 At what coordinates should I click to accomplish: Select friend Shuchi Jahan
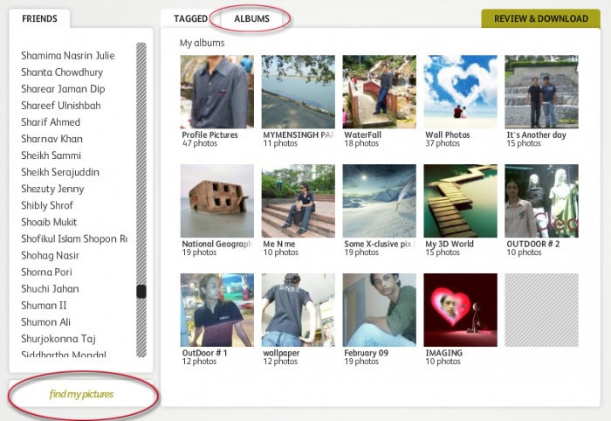point(50,289)
